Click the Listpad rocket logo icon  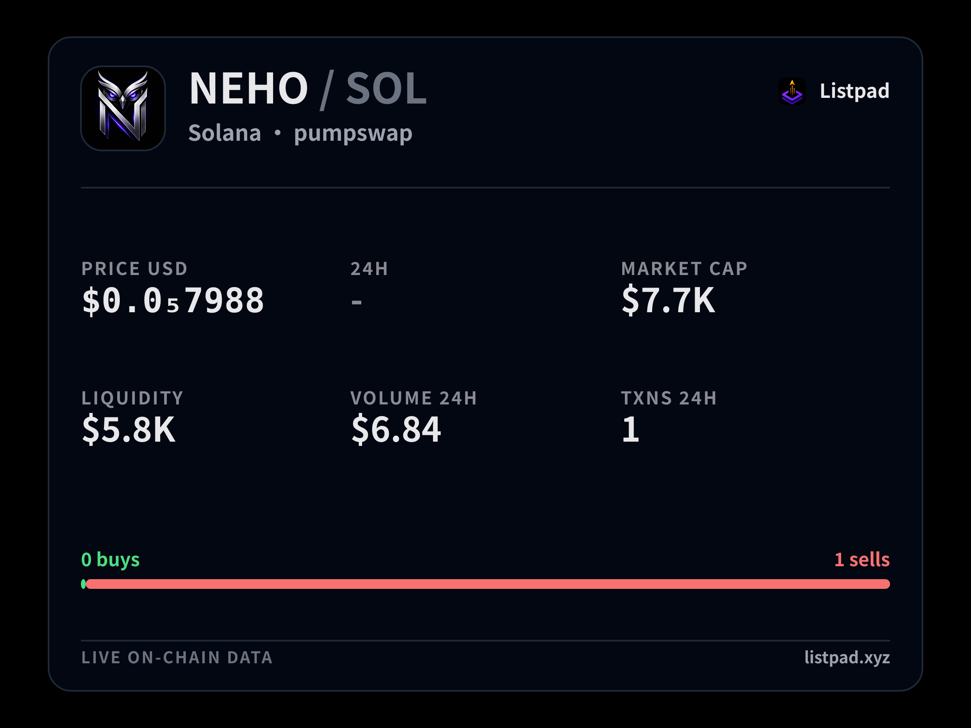coord(792,91)
